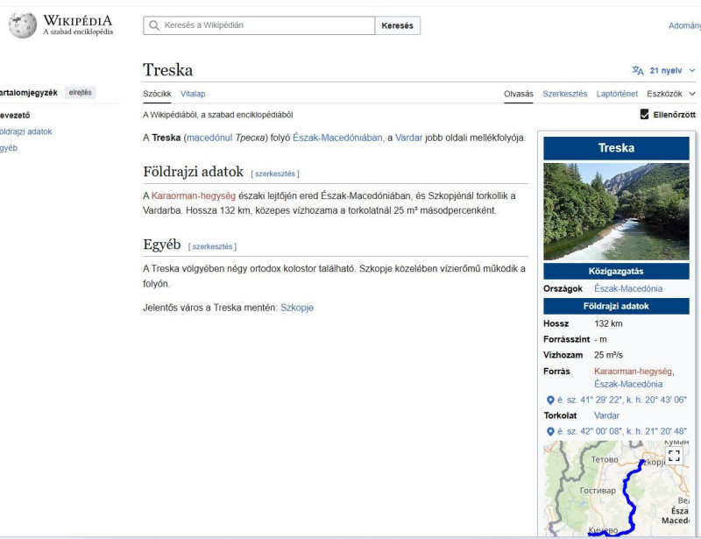Open the Vitalap tab
This screenshot has width=701, height=539.
point(193,94)
